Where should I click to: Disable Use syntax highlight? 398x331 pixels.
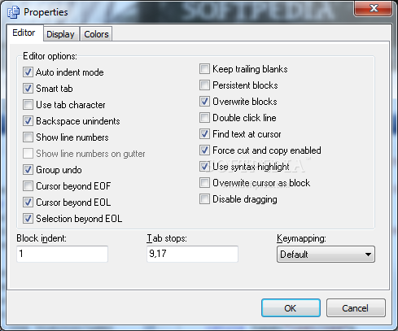click(204, 167)
